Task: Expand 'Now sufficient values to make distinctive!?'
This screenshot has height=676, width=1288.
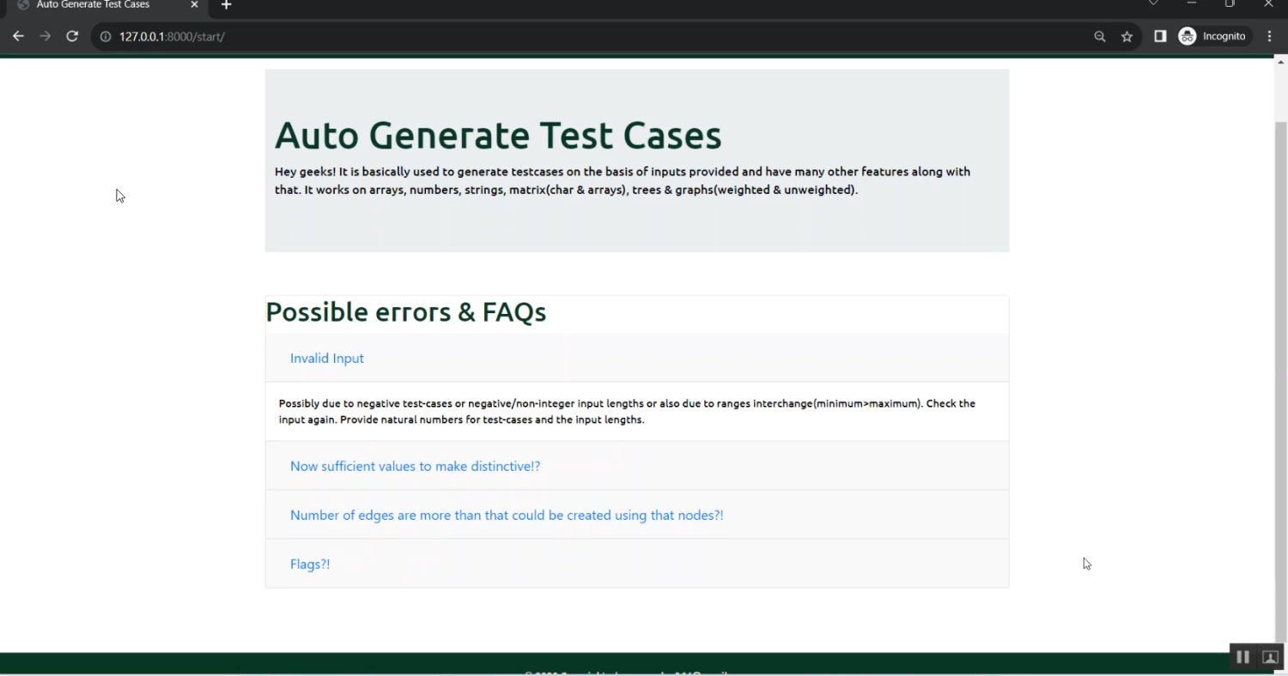Action: (415, 466)
